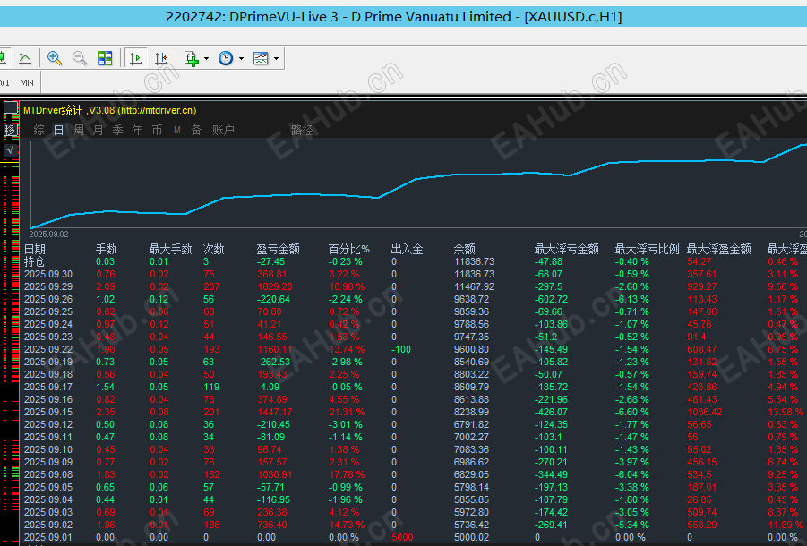Screen dimensions: 807x546
Task: Click trade count 207
Action: (x=211, y=287)
